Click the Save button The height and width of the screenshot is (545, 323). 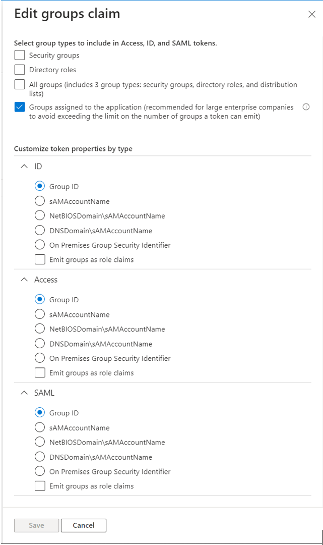pyautogui.click(x=36, y=525)
